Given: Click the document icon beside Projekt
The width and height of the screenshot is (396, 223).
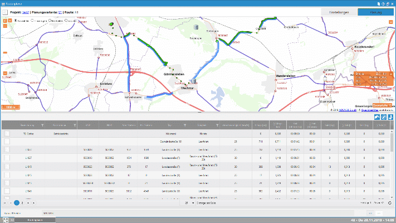Looking at the screenshot, I should 5,11.
